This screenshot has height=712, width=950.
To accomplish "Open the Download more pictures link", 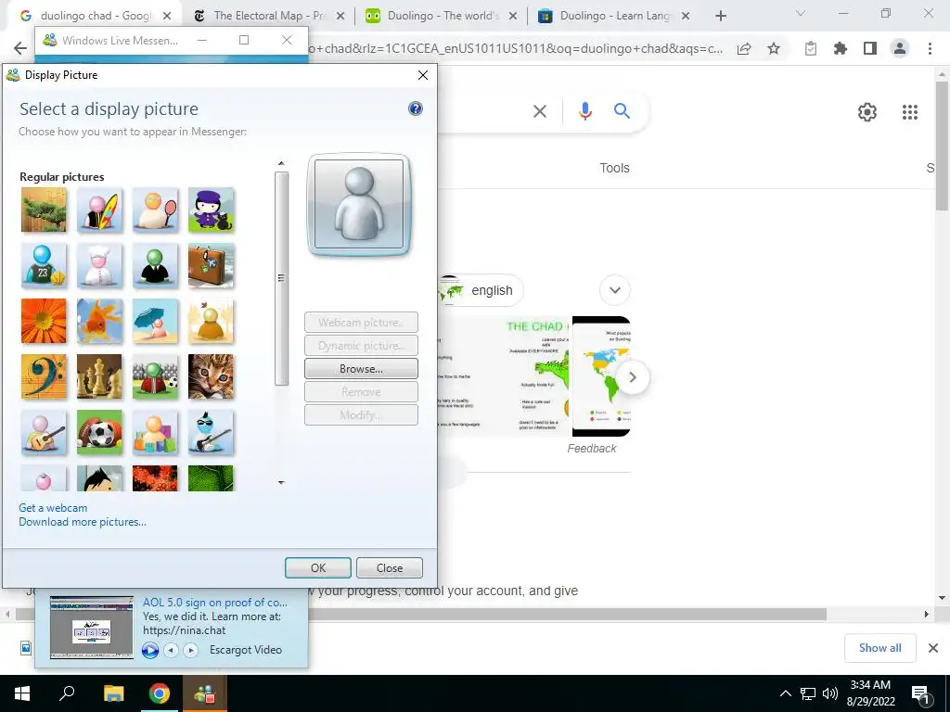I will (x=83, y=522).
